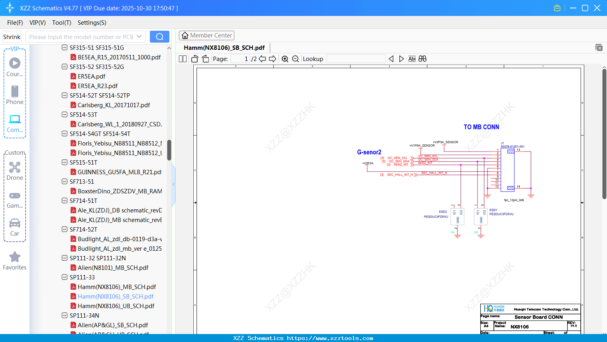Collapse the SF714-52T tree group

click(x=65, y=230)
